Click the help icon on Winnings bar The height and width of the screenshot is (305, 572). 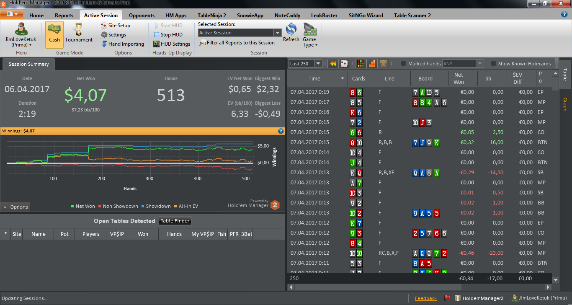[x=281, y=131]
